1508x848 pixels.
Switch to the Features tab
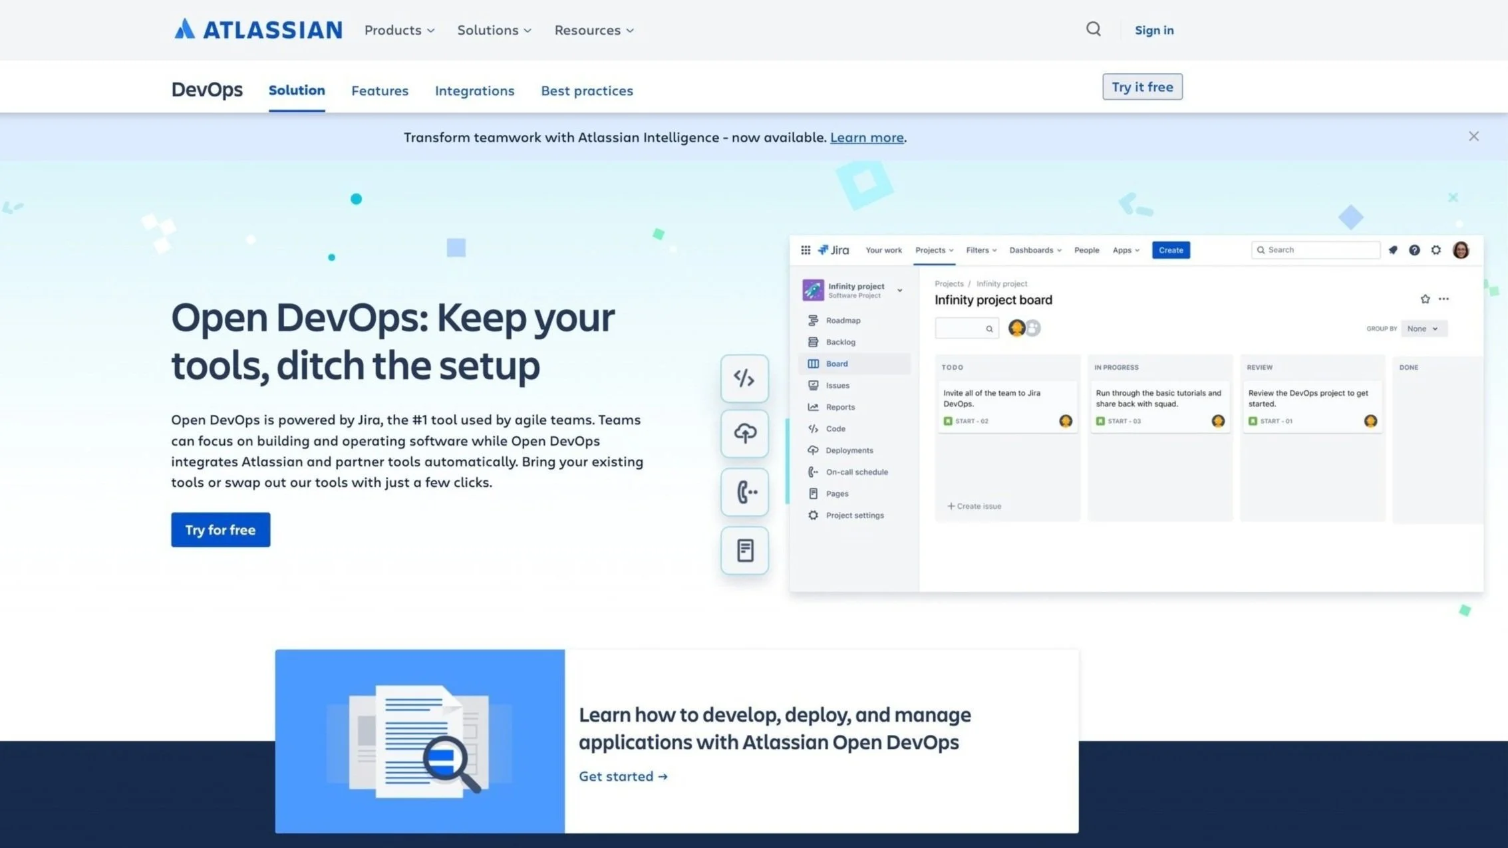point(380,90)
